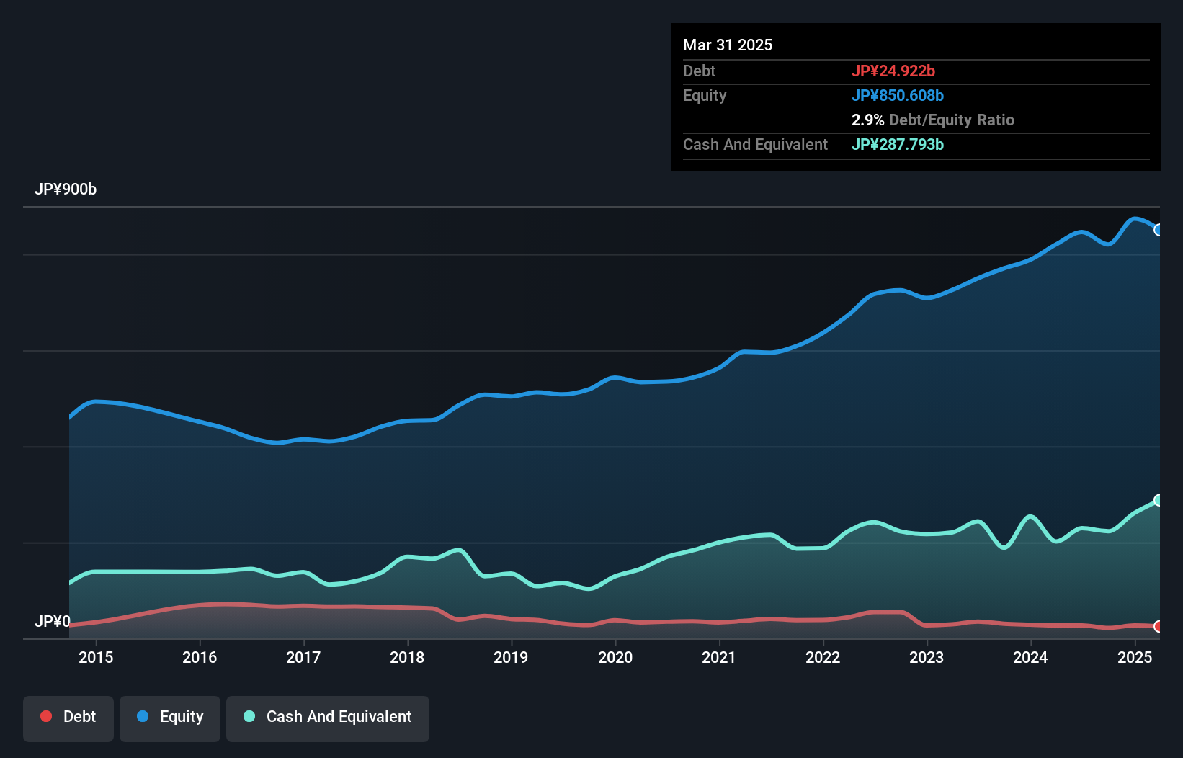Screen dimensions: 1183x758
Task: Expand the Debt/Equity Ratio detail row
Action: pyautogui.click(x=934, y=120)
